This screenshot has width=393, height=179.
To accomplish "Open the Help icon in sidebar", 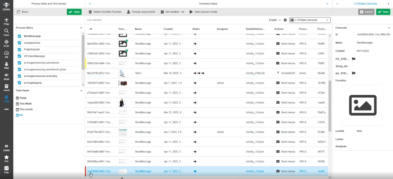I will click(6, 170).
